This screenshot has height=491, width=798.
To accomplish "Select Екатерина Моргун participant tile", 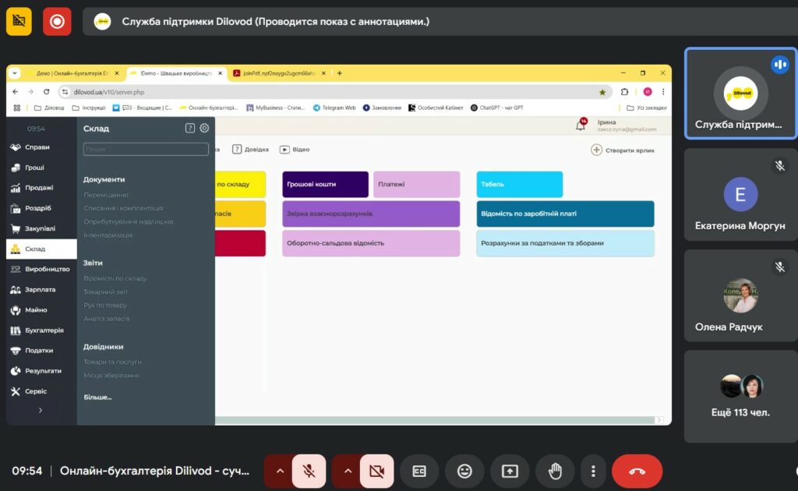I will [740, 194].
